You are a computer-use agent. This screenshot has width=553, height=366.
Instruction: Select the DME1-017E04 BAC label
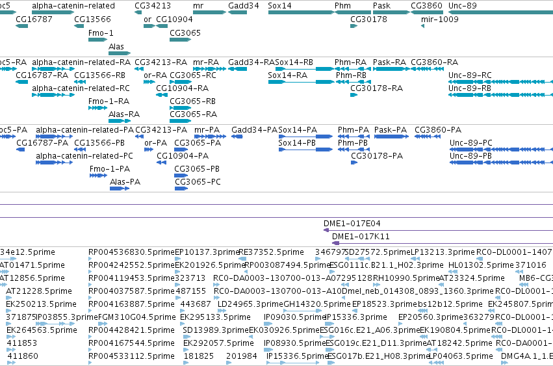(x=352, y=224)
